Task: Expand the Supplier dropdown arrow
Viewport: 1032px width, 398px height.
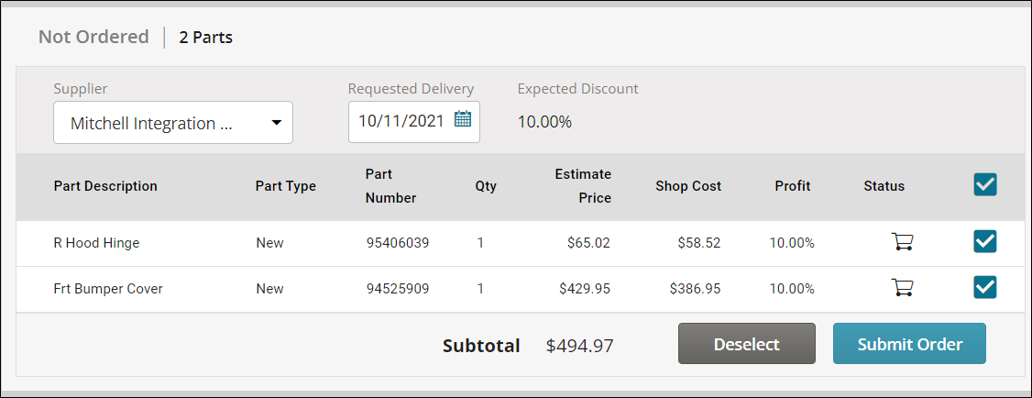Action: (x=277, y=123)
